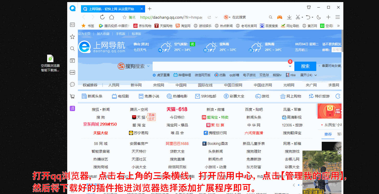Screen dimensions: 379x194
Task: Click the undo closed tab icon
Action: 308,17
